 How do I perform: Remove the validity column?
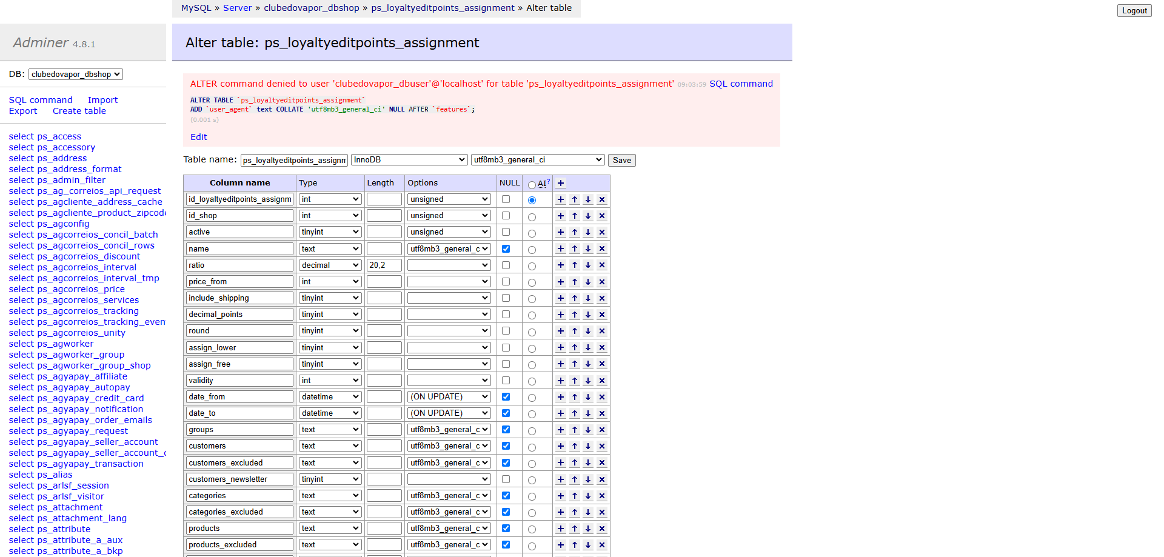(x=602, y=381)
